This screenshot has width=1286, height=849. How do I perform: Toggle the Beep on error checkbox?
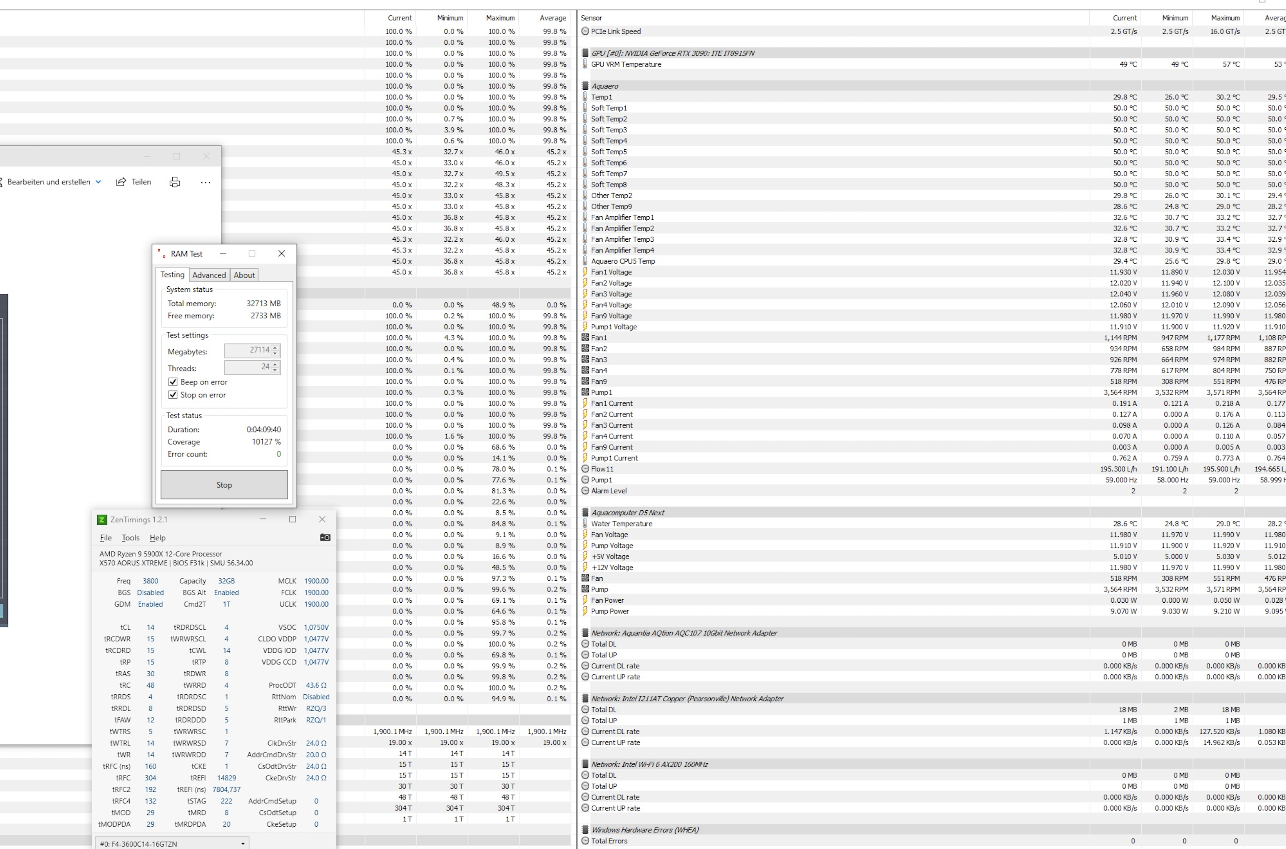point(173,382)
